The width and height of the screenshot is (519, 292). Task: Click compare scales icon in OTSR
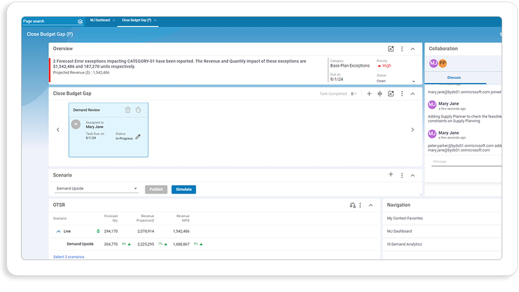[352, 205]
